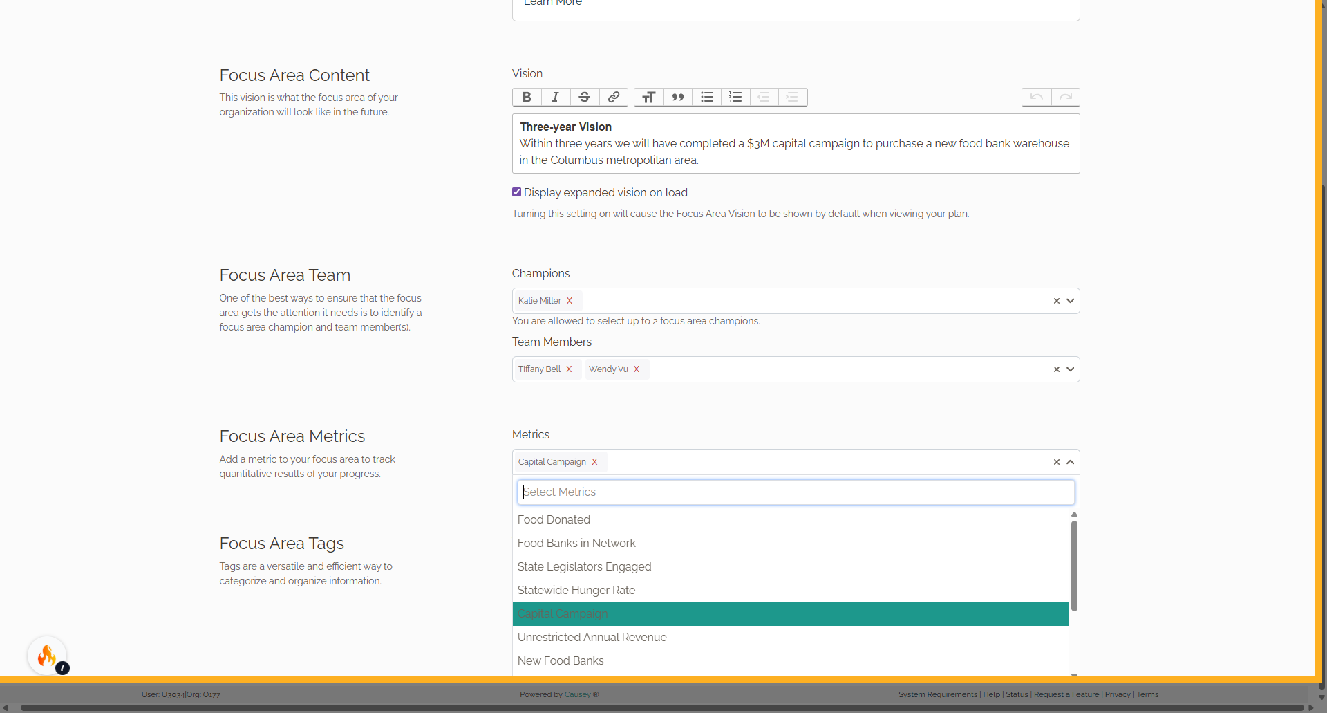Open System Requirements footer link
Image resolution: width=1327 pixels, height=713 pixels.
coord(938,694)
